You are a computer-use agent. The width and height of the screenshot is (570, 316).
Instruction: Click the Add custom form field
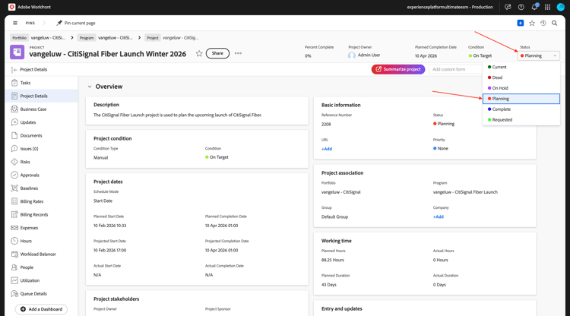(x=455, y=69)
